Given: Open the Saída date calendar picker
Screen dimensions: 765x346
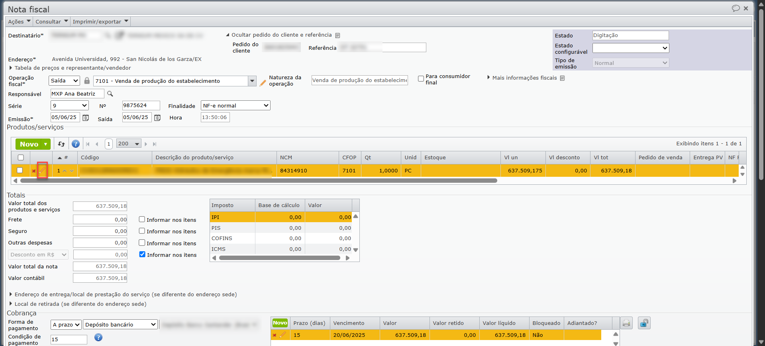Looking at the screenshot, I should point(157,118).
